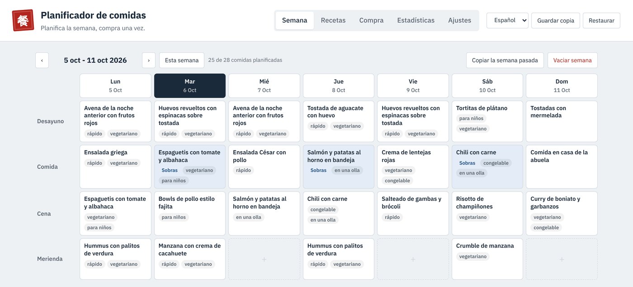This screenshot has width=633, height=287.
Task: Select the Mié 7 Oct day header
Action: [x=264, y=86]
